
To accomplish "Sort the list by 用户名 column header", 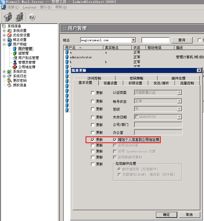I will pos(70,48).
